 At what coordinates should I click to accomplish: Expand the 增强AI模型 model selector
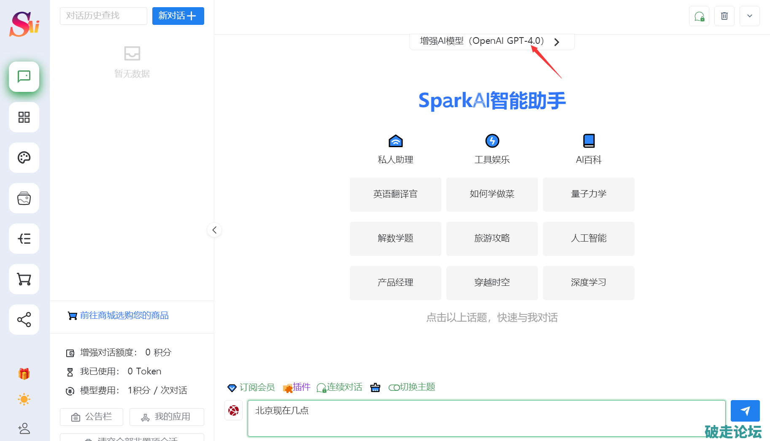coord(492,41)
